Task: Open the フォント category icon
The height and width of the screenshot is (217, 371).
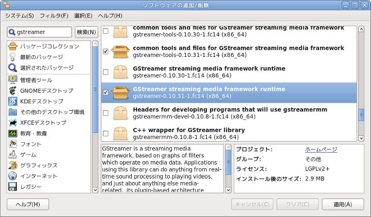Action: coord(12,144)
